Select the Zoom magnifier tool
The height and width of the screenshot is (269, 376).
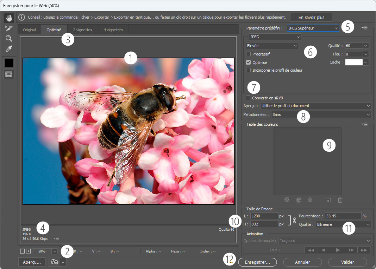[x=9, y=39]
